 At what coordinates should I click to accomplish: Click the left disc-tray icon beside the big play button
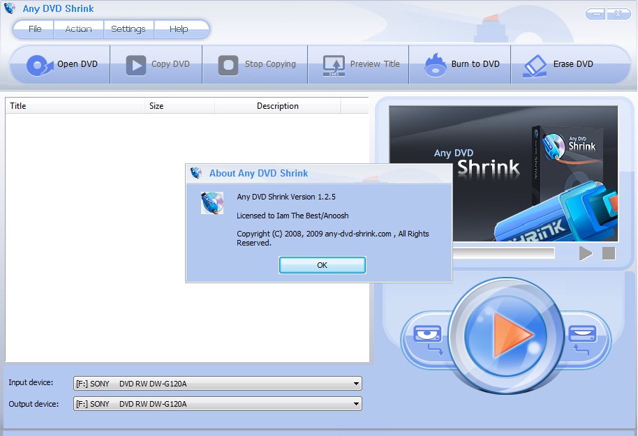coord(426,338)
